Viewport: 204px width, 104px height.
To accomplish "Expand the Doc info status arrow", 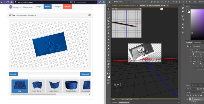I will pos(138,100).
